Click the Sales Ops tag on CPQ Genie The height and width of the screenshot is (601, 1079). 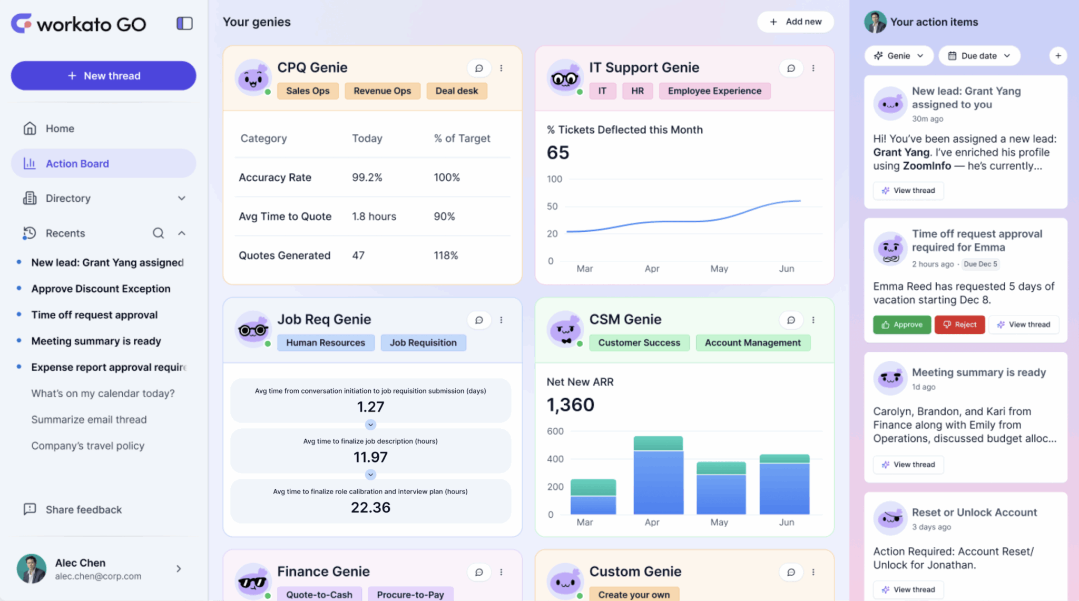[308, 91]
